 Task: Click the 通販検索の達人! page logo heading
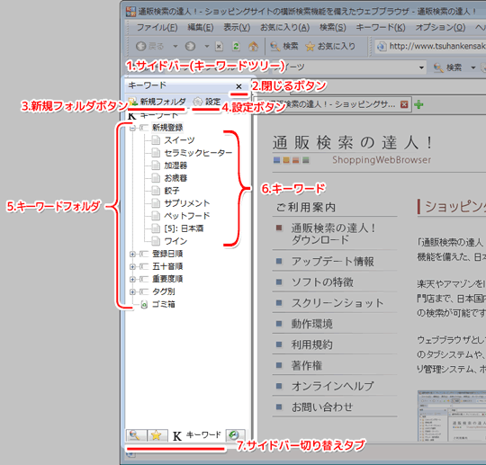coord(353,143)
